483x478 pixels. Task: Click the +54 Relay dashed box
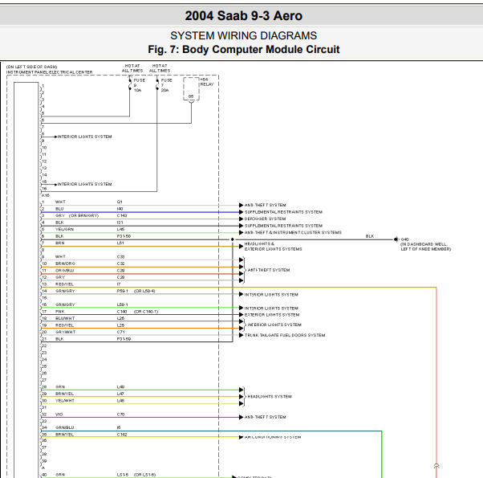point(191,89)
